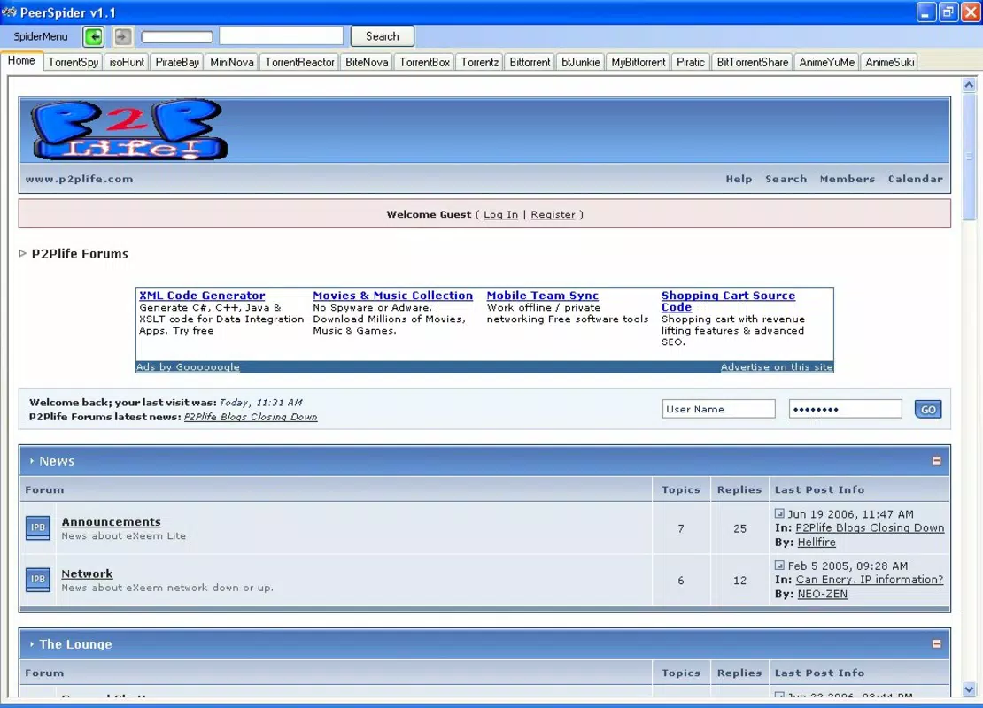Collapse The Lounge category with minus icon
983x708 pixels.
point(937,643)
